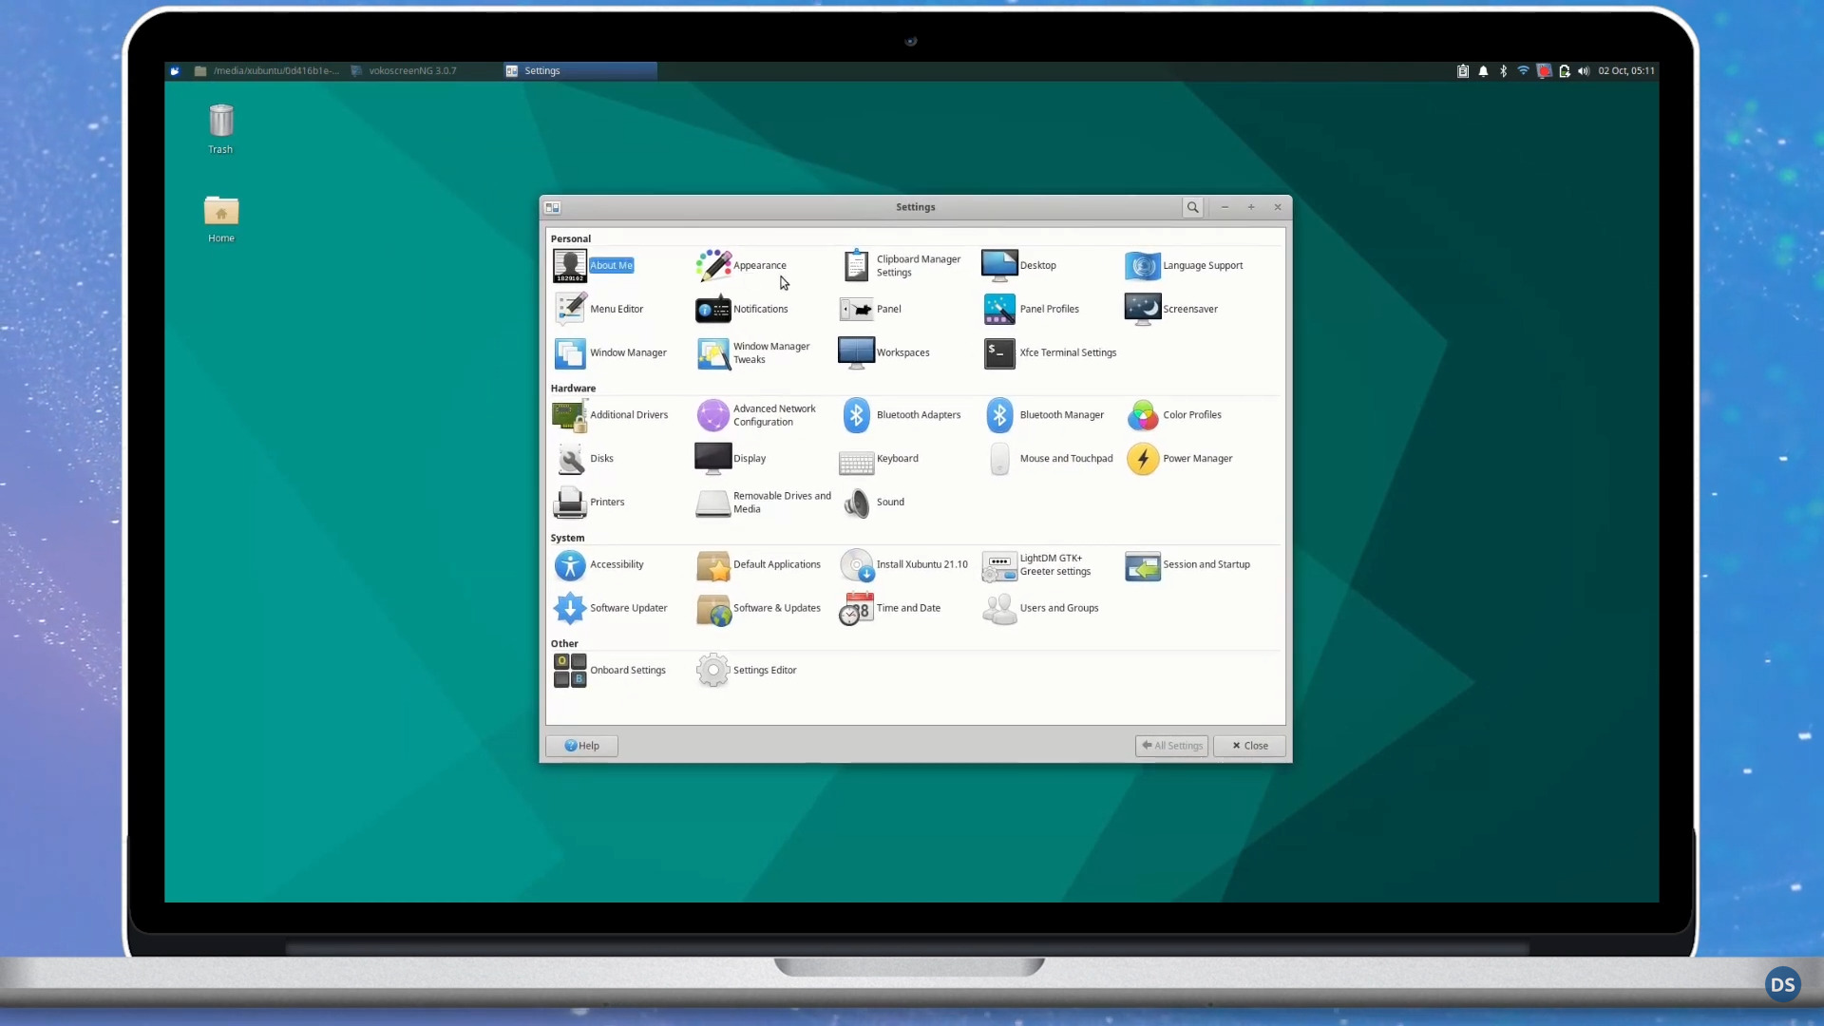
Task: Open the power manager battery tray icon
Action: (1564, 70)
